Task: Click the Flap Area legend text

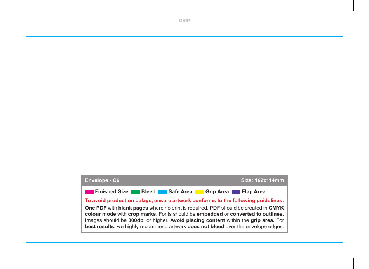Action: tap(254, 191)
